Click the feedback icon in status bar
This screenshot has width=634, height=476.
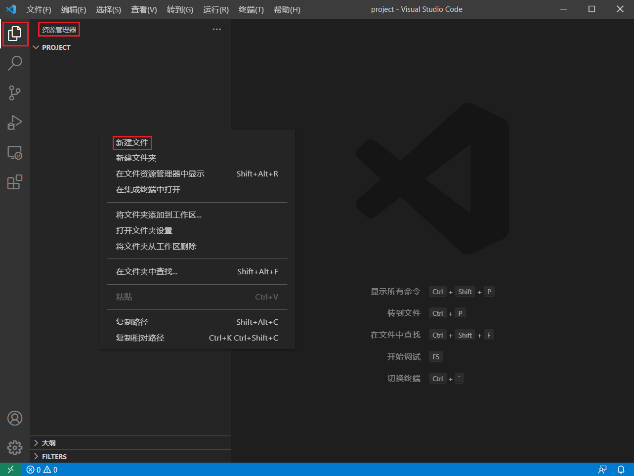[602, 470]
